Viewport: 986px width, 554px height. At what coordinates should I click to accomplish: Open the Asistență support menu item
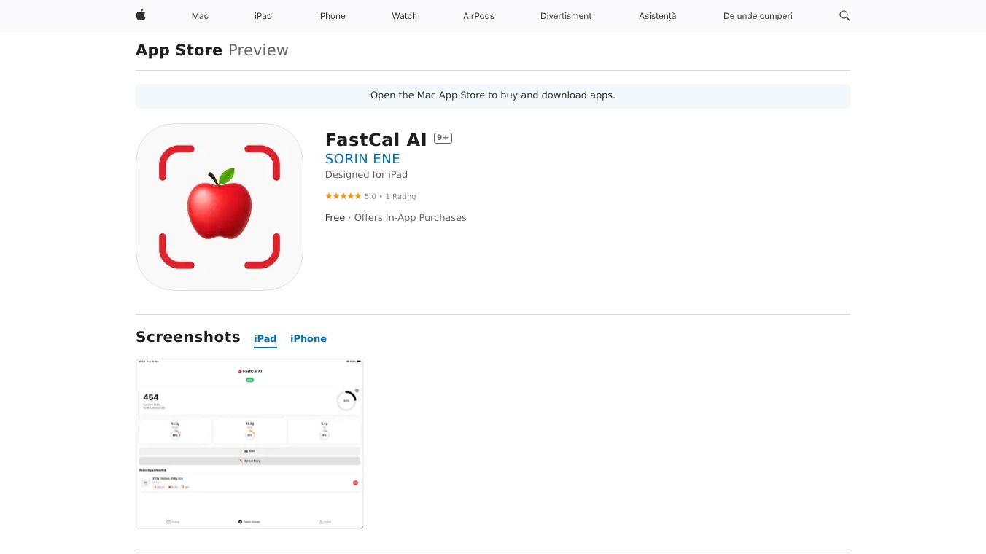657,16
